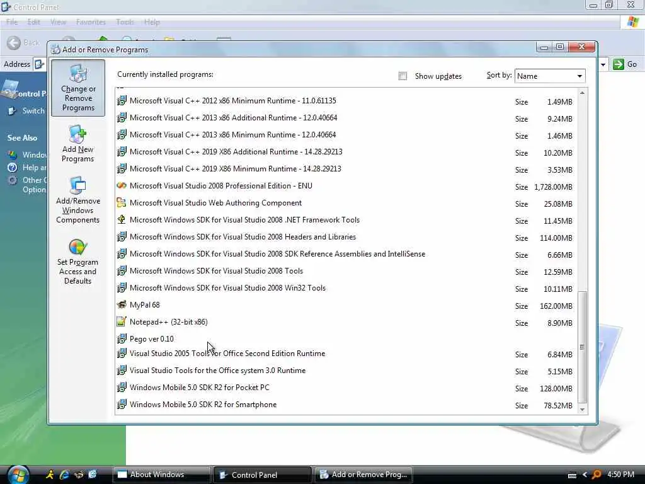This screenshot has width=645, height=484.
Task: Open the Windows Start button
Action: tap(18, 475)
